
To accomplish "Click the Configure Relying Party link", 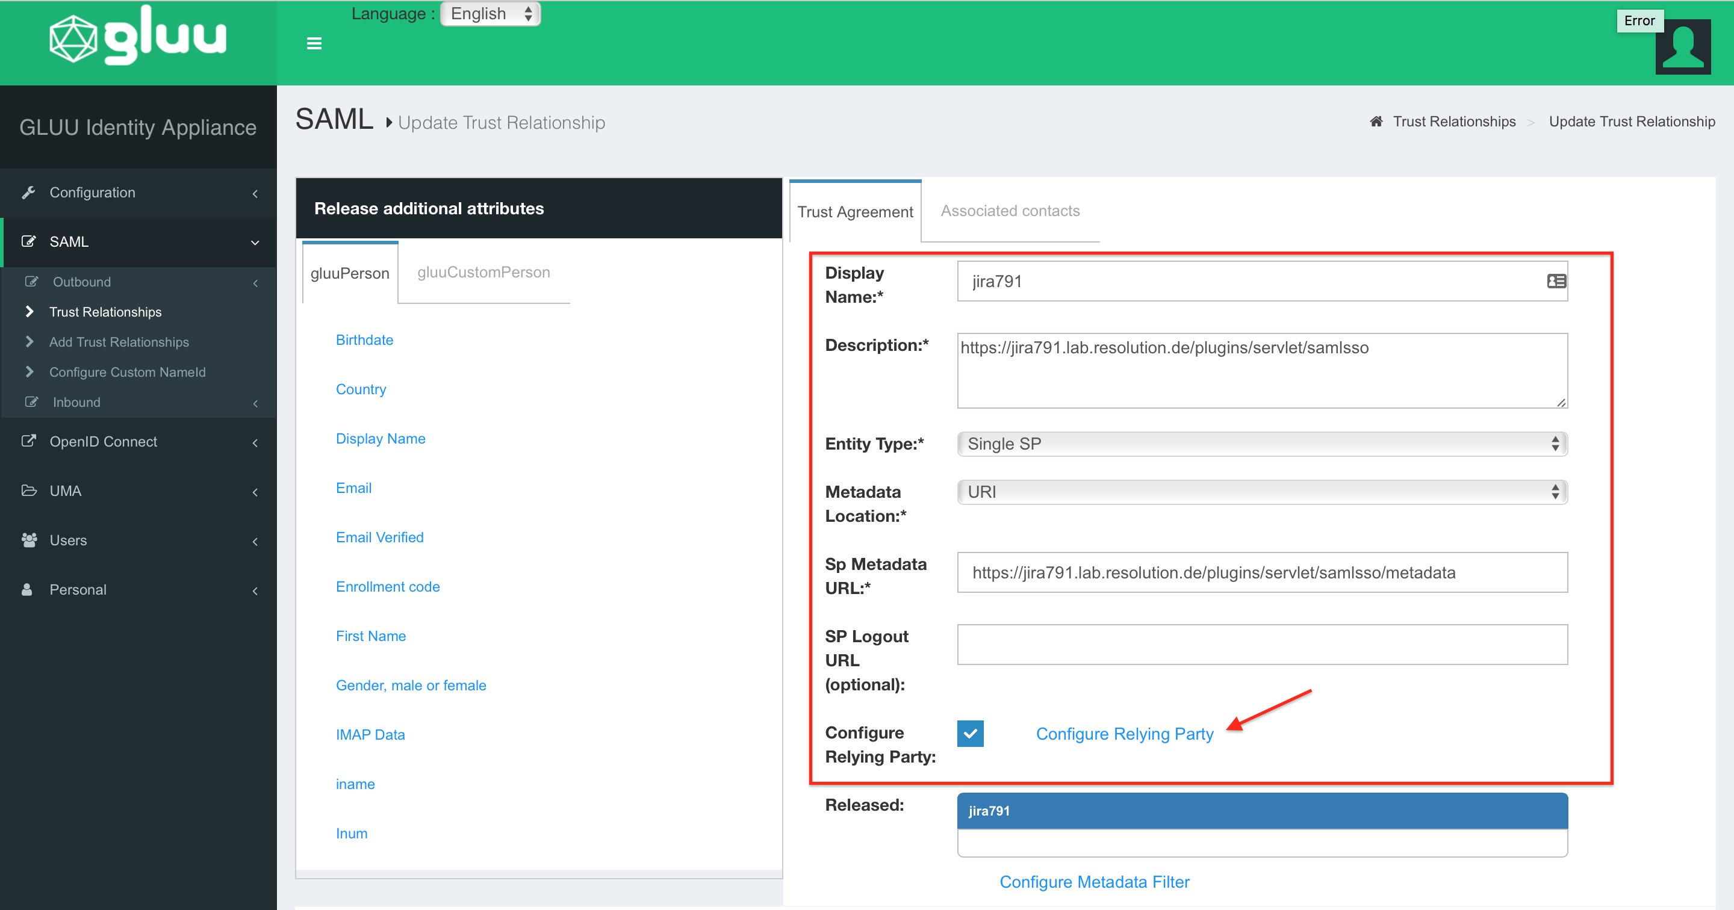I will [x=1124, y=734].
